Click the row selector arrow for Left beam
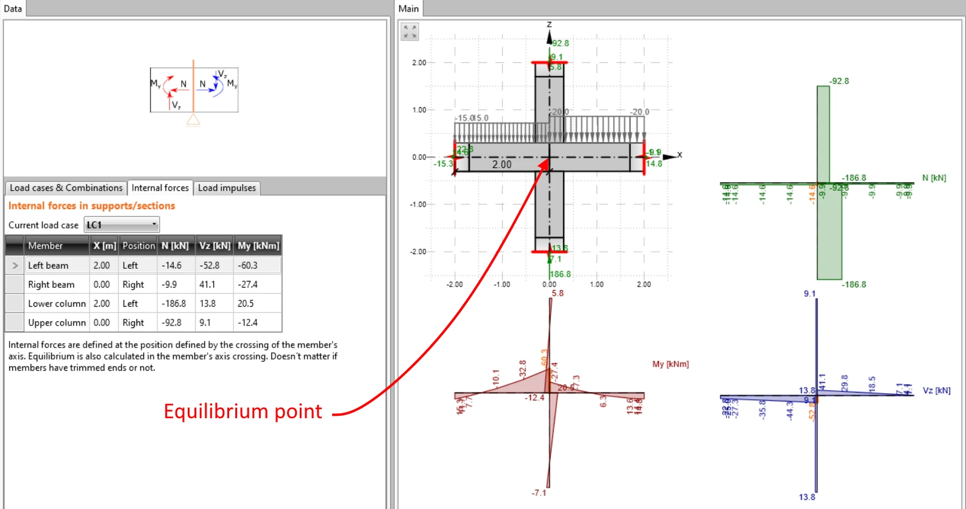Screen dimensions: 966x509 point(15,265)
